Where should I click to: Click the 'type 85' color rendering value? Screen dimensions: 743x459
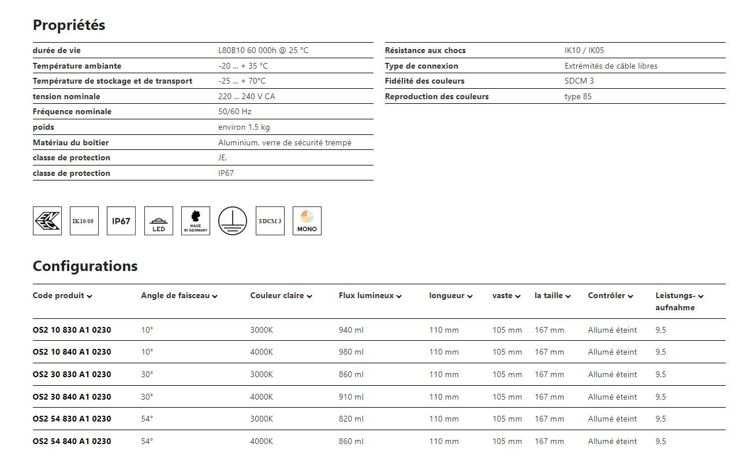578,96
